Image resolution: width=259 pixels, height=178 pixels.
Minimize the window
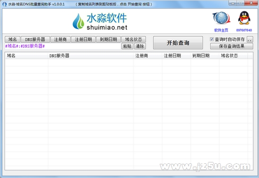[233, 3]
